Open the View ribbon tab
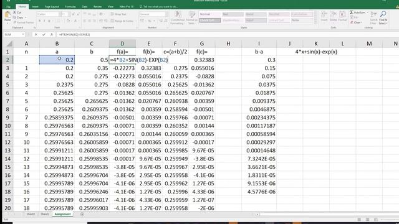 (111, 7)
